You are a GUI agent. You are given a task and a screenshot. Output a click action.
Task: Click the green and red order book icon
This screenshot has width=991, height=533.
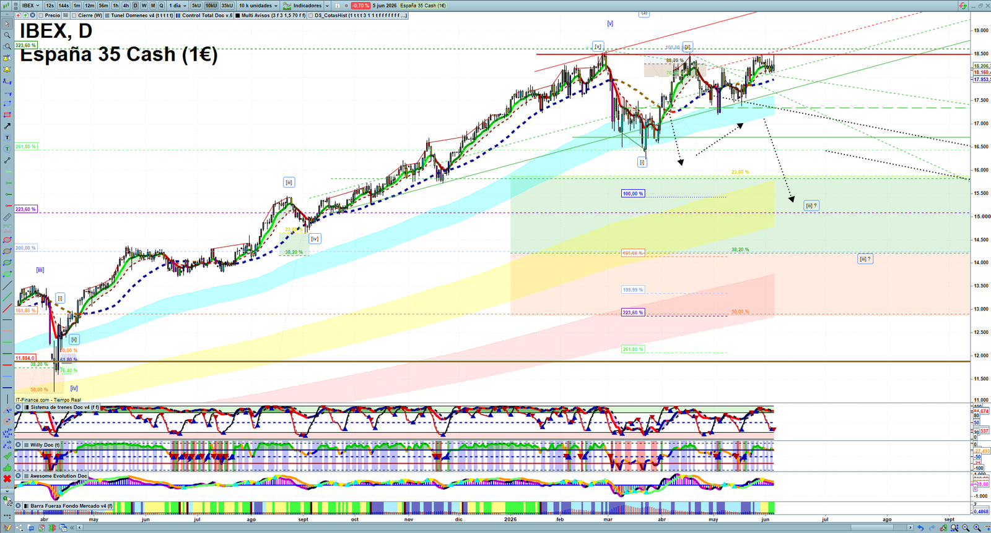click(x=52, y=528)
